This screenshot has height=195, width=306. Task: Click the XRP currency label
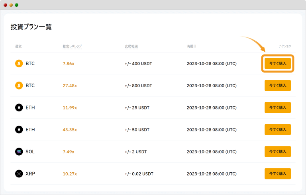30,174
